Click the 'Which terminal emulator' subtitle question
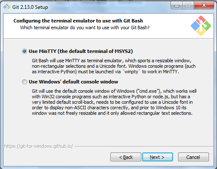 [85, 28]
